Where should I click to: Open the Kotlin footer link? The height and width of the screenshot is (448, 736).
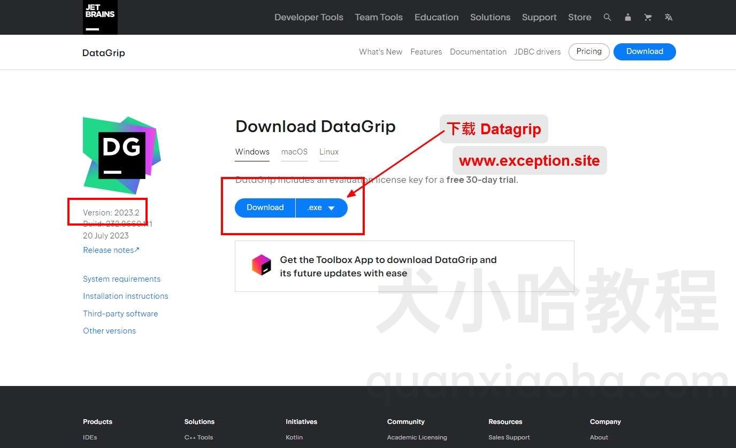(294, 437)
